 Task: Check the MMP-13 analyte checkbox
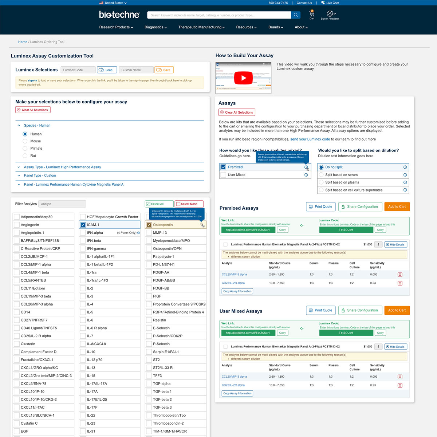click(149, 233)
